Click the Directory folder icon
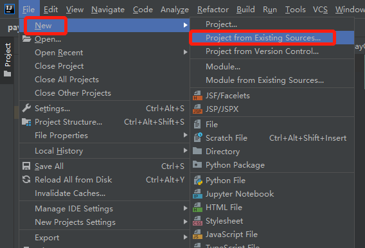The image size is (365, 248). coord(197,151)
